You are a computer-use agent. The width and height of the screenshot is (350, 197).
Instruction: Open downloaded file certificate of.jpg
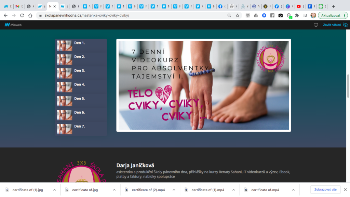click(85, 190)
